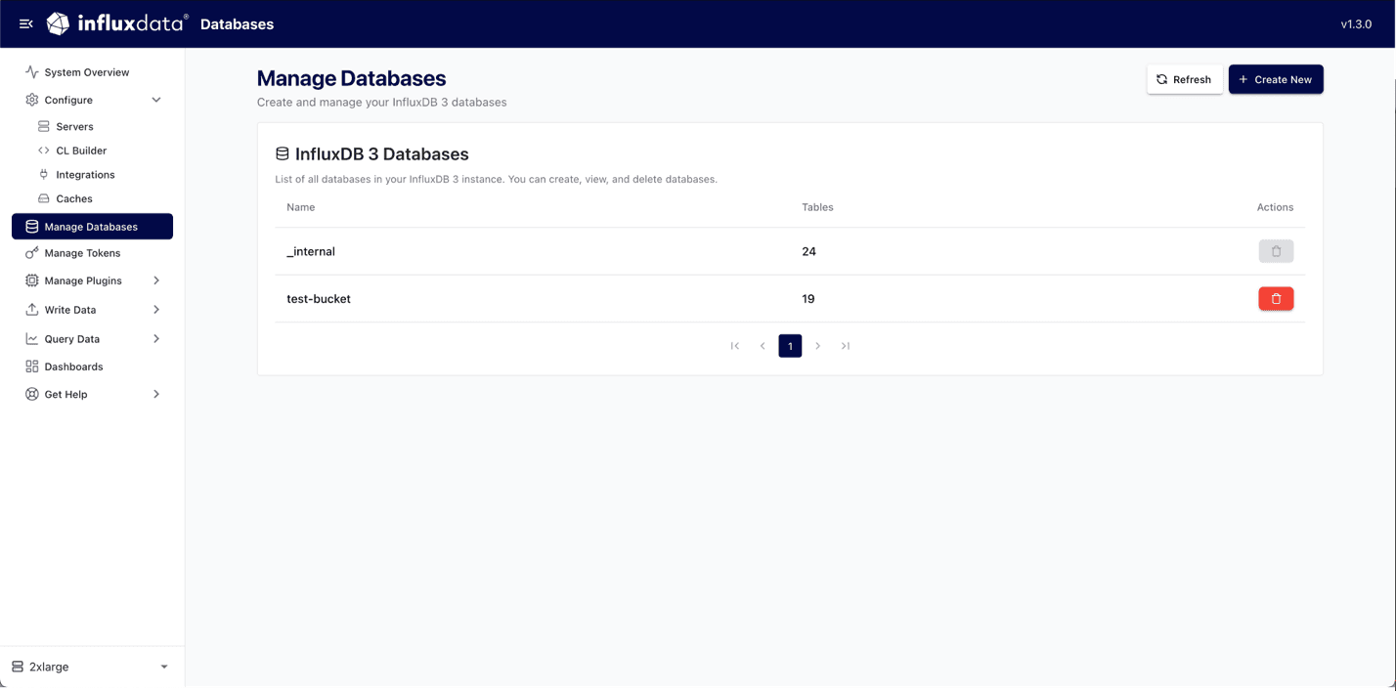The image size is (1396, 691).
Task: Delete test-bucket with red trash button
Action: tap(1276, 299)
